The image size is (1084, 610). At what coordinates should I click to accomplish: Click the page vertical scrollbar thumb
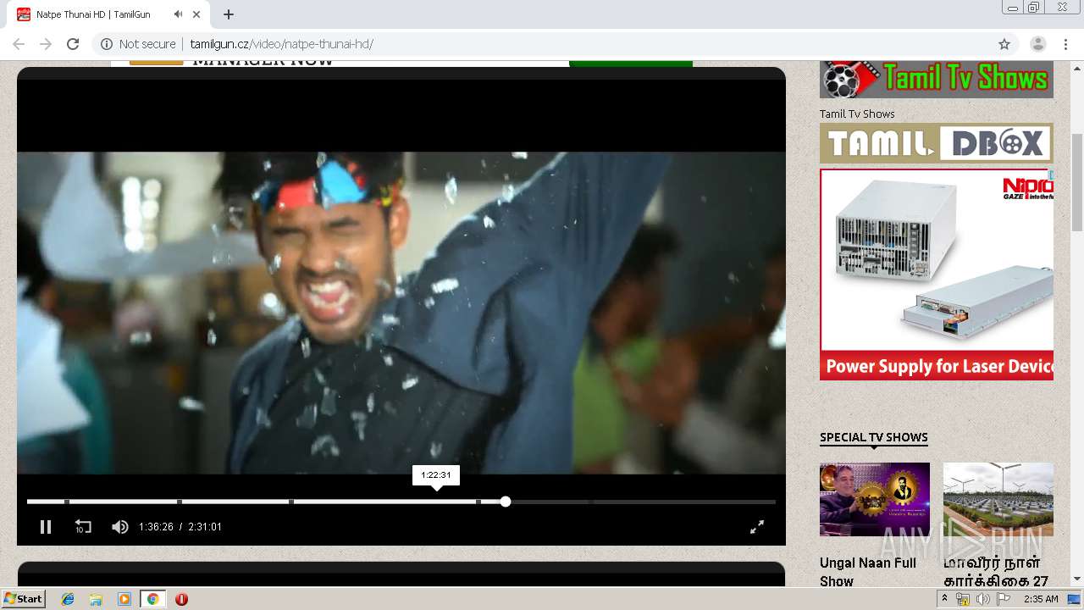coord(1077,182)
